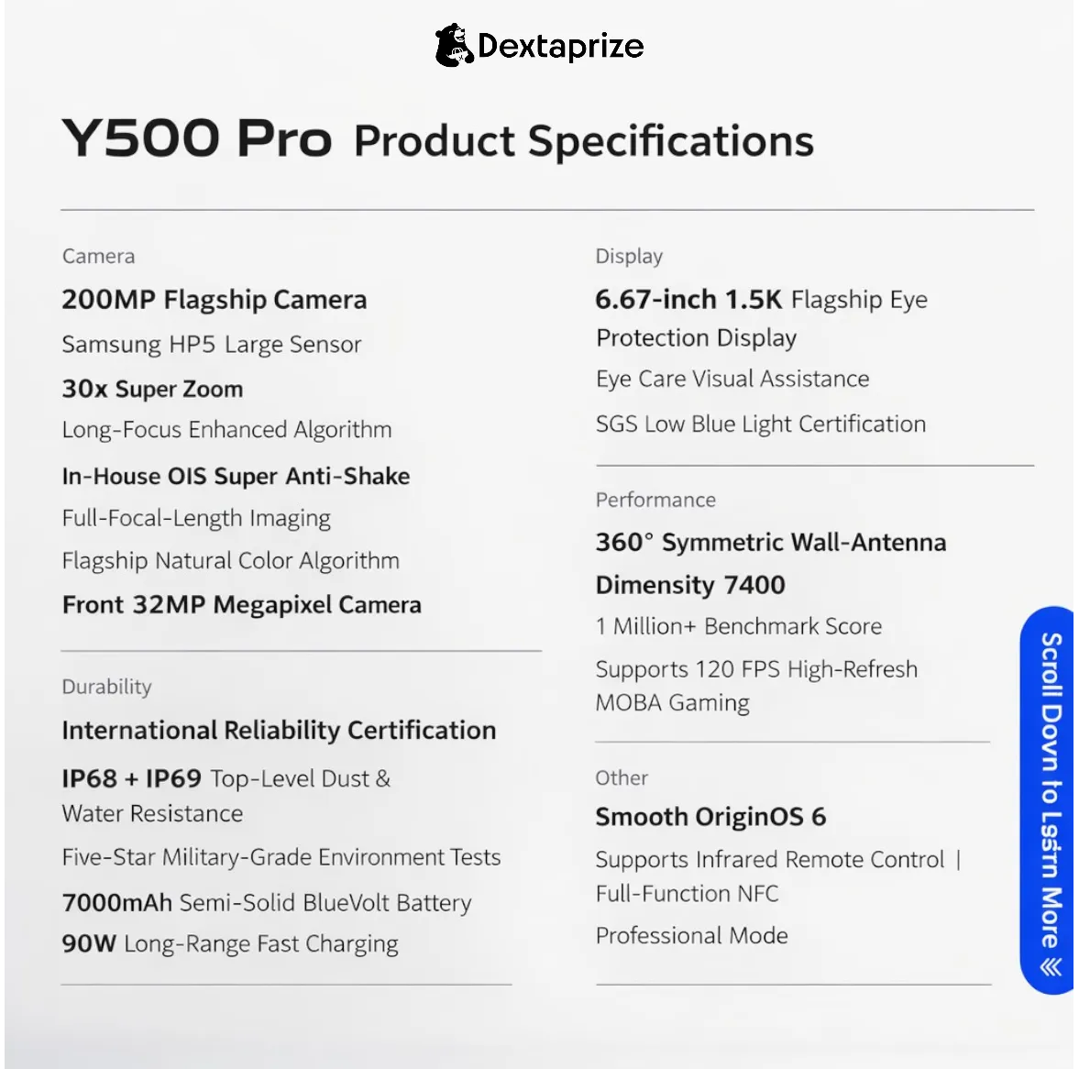This screenshot has width=1079, height=1069.
Task: Click the Durability section label
Action: (106, 687)
